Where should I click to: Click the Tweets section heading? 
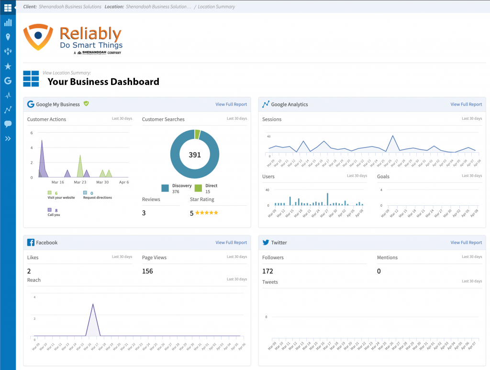pyautogui.click(x=270, y=282)
